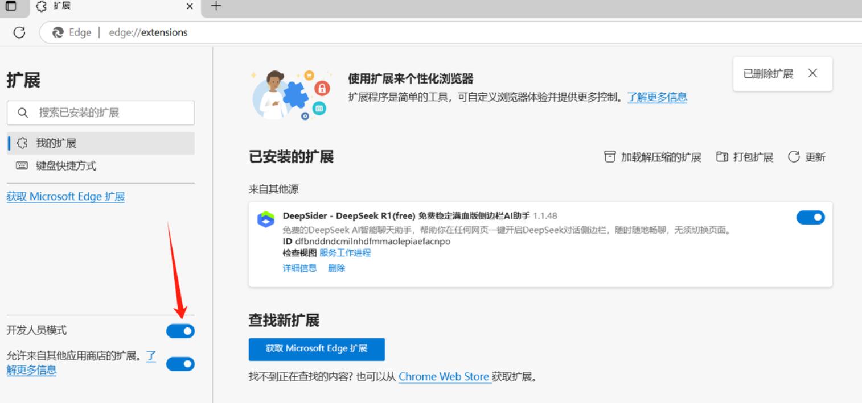Click the DeepSider extension title text
The width and height of the screenshot is (862, 403).
click(406, 216)
